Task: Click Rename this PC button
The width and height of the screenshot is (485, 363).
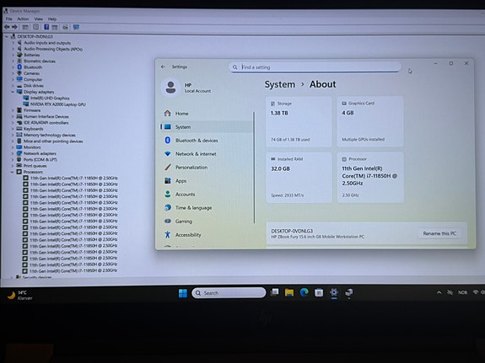Action: point(439,233)
